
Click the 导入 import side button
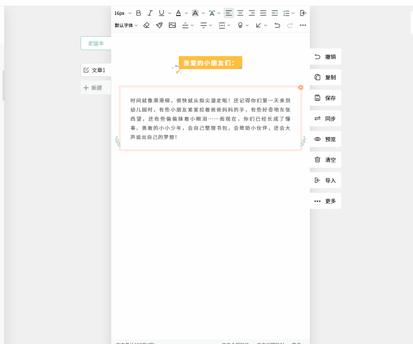tap(325, 180)
